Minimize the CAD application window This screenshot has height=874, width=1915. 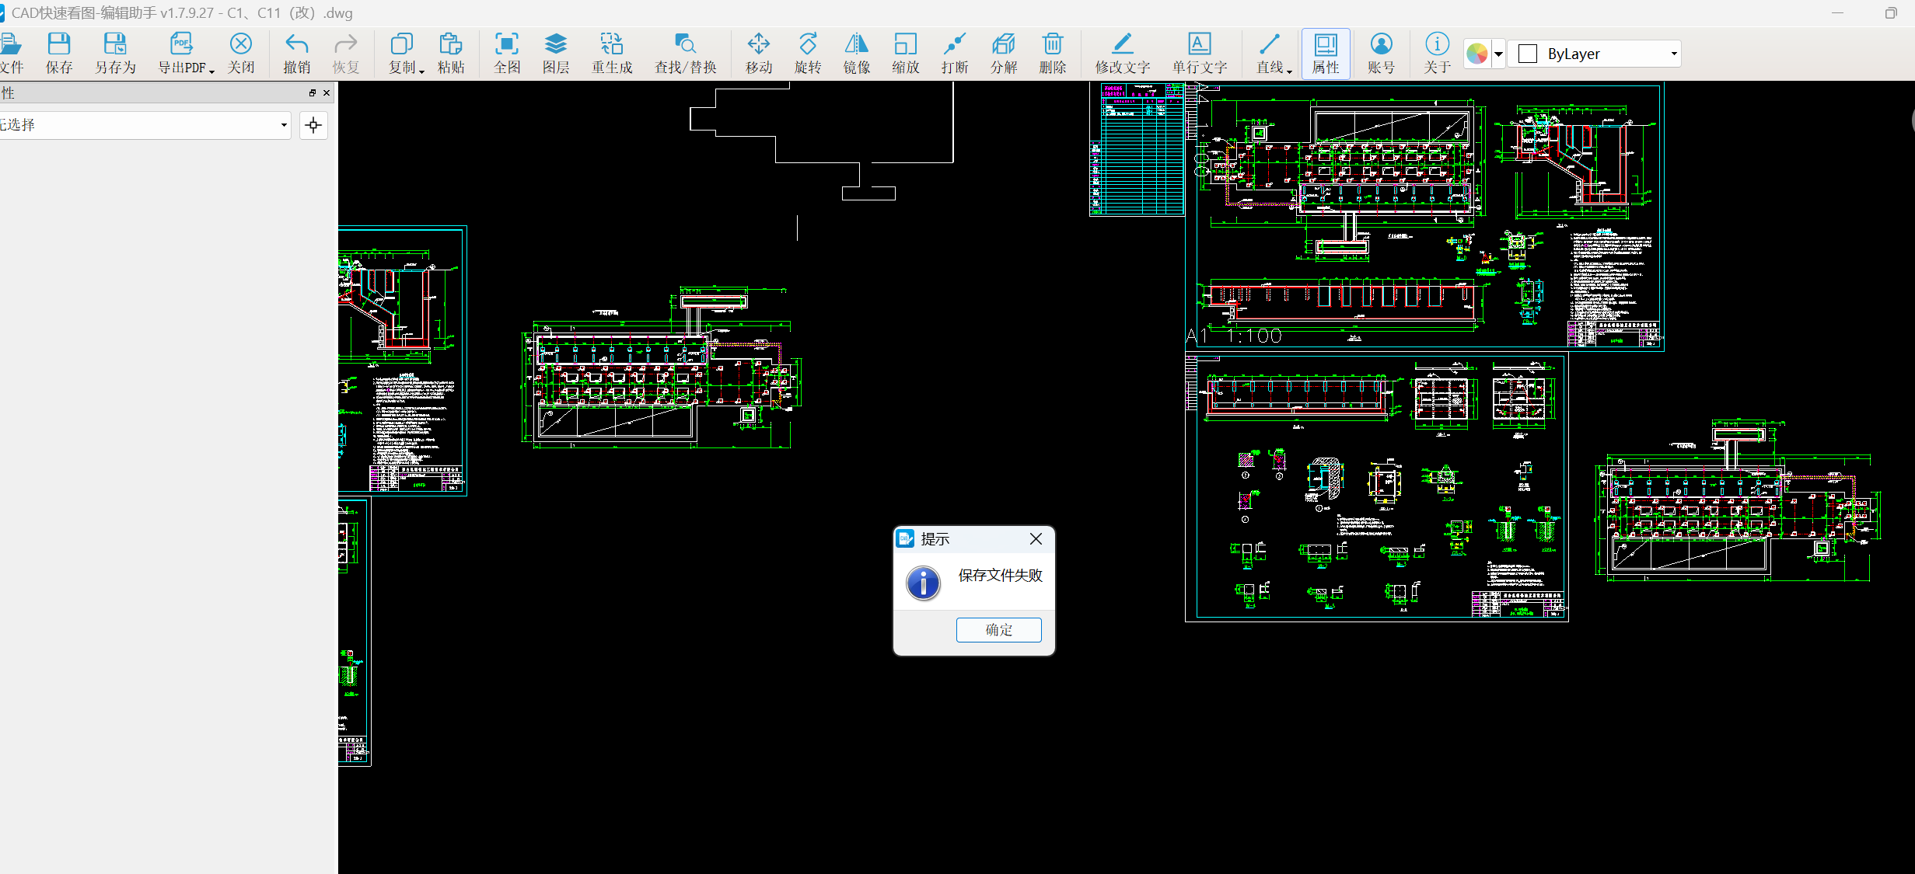pyautogui.click(x=1837, y=13)
